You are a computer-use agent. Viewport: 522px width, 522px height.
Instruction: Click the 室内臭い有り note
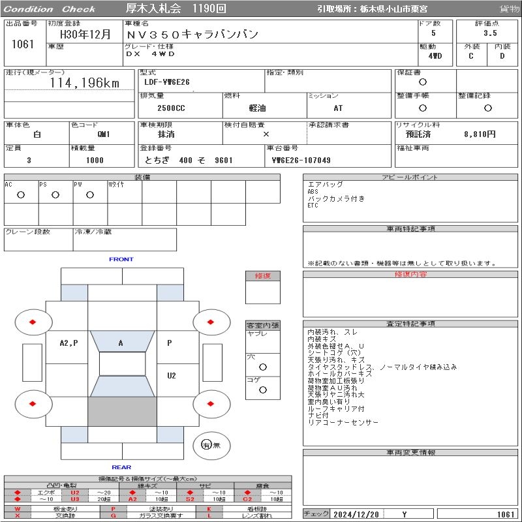point(329,401)
